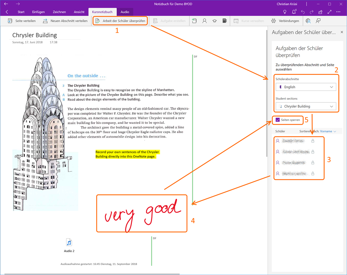The image size is (347, 275).
Task: Toggle the Seiten sperren checkbox
Action: (278, 120)
